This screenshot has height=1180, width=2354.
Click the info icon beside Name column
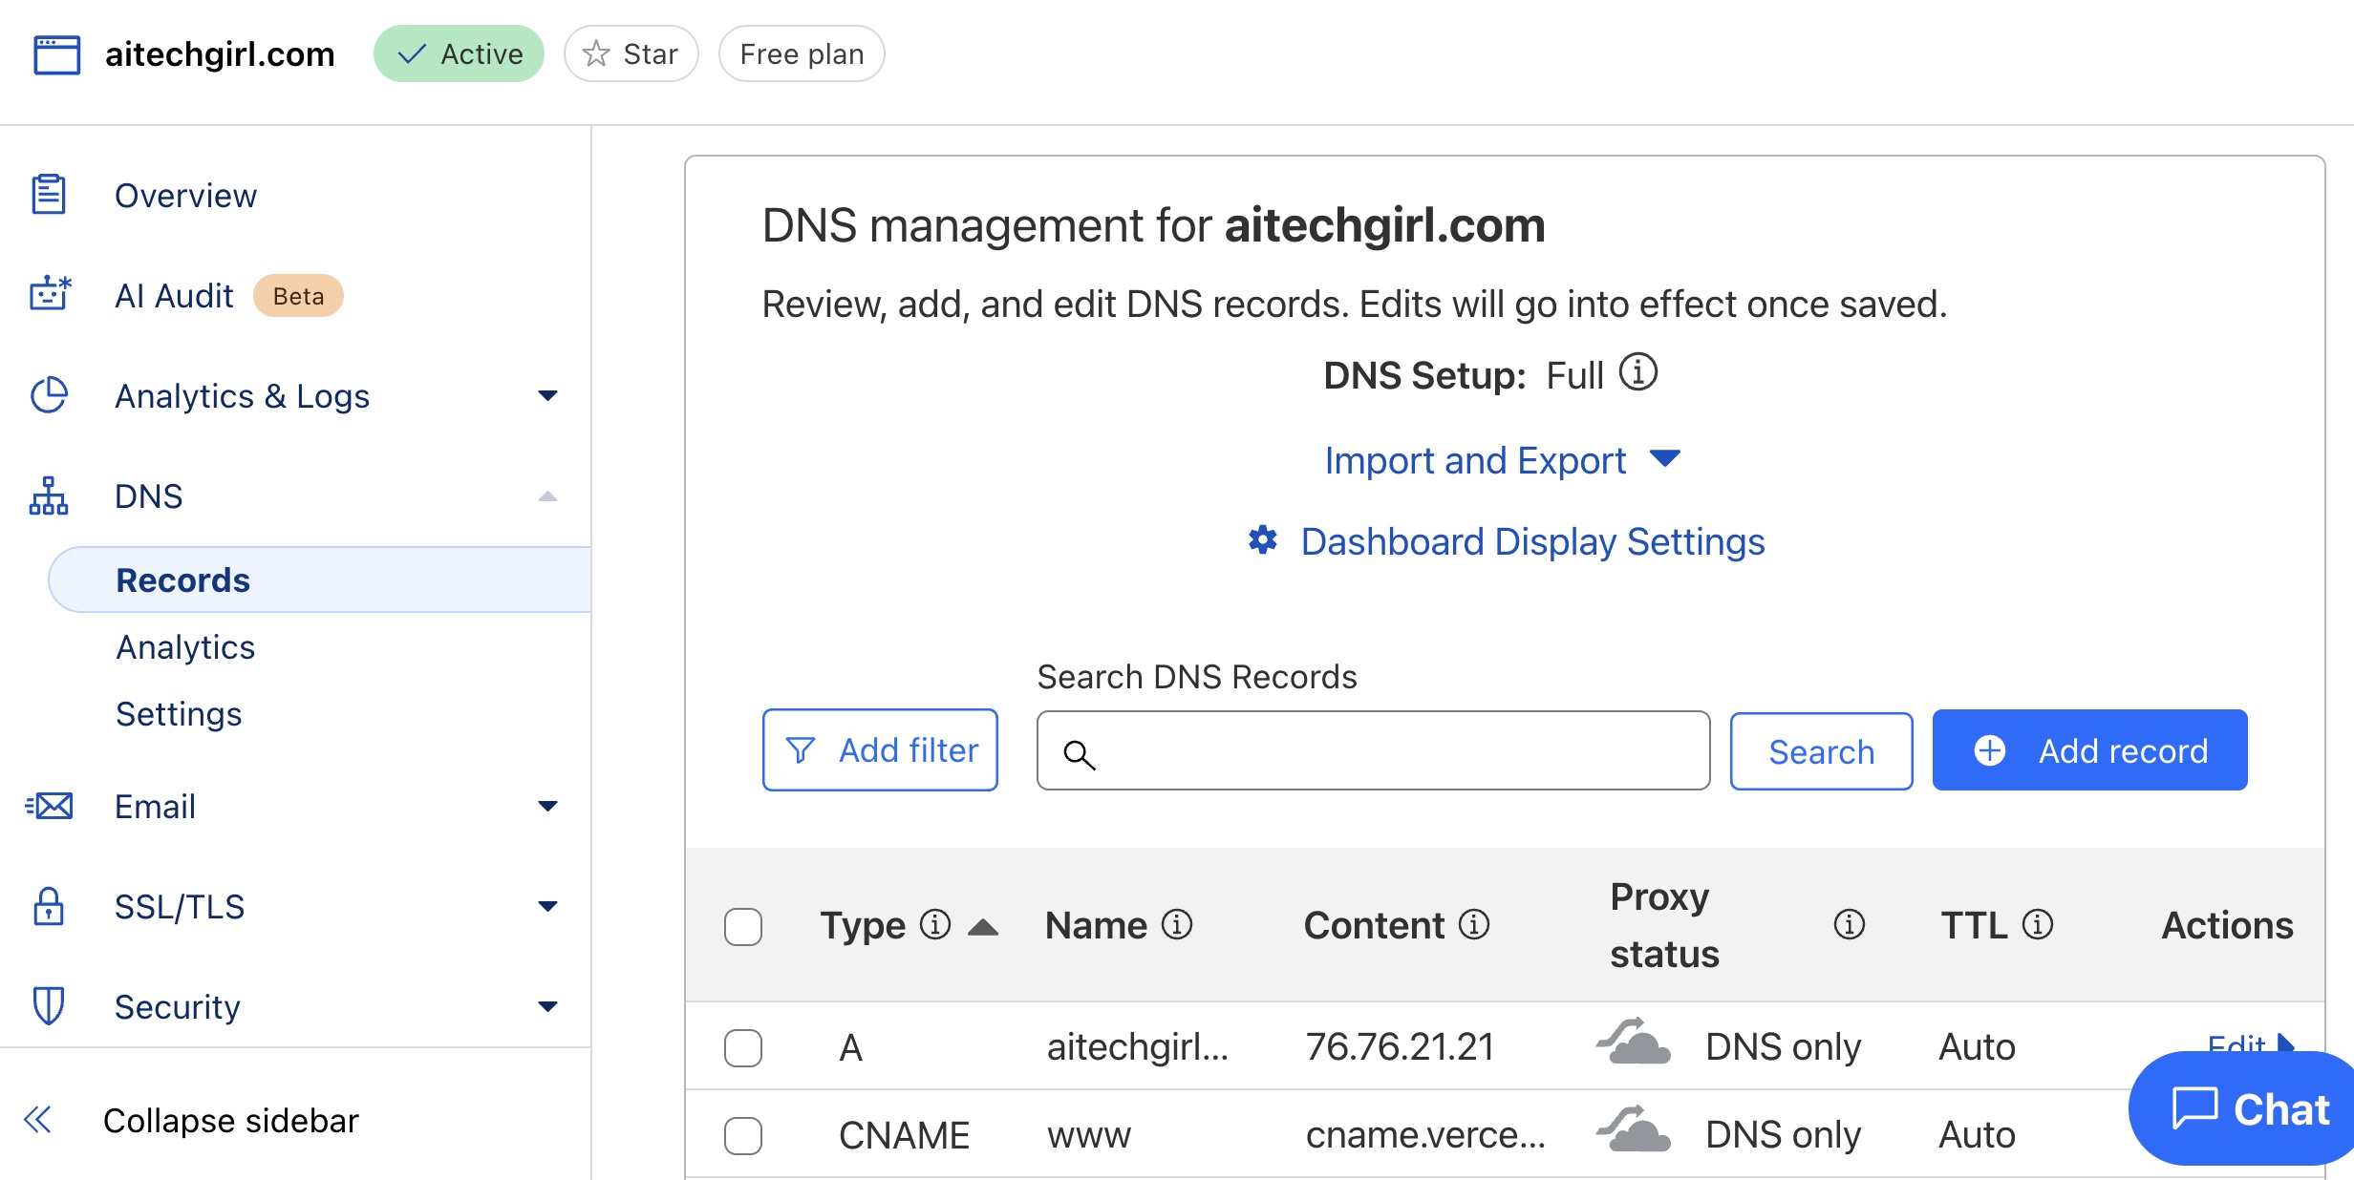(x=1177, y=924)
